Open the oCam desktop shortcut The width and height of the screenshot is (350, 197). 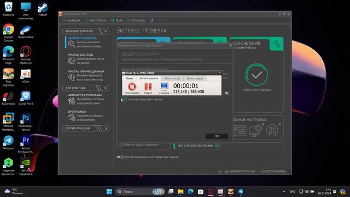tap(26, 76)
